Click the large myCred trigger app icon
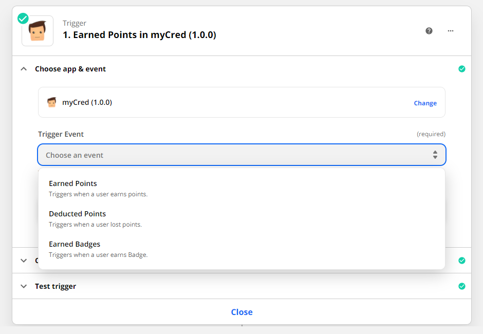Viewport: 483px width, 334px height. click(38, 31)
